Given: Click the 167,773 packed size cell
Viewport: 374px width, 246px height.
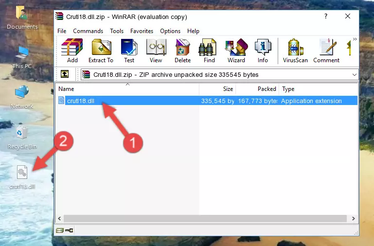Looking at the screenshot, I should tap(257, 101).
